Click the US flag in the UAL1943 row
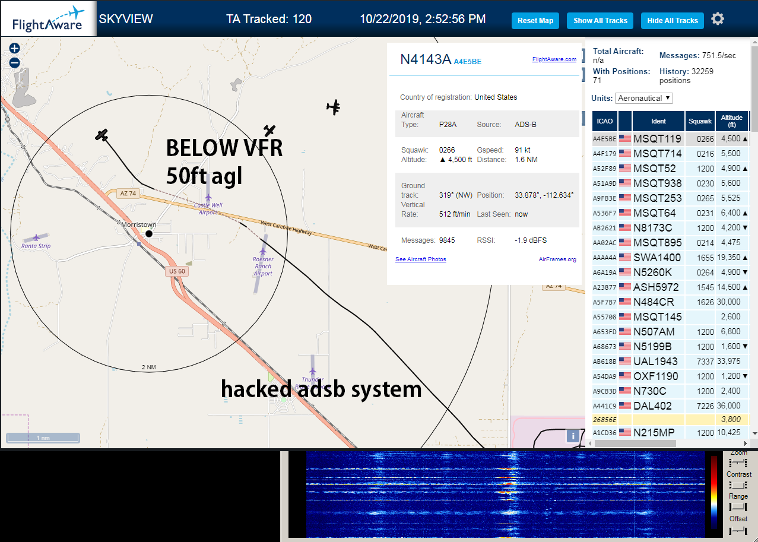The width and height of the screenshot is (758, 542). coord(624,362)
